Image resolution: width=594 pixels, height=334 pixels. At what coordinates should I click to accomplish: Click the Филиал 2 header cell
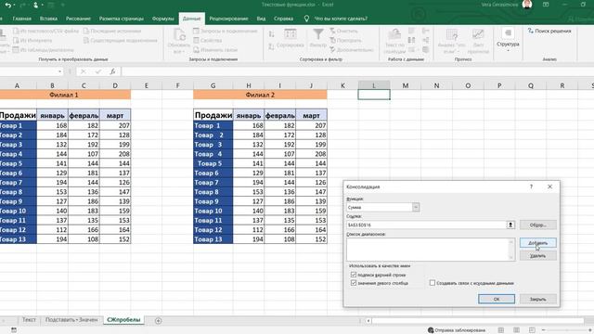coord(260,95)
